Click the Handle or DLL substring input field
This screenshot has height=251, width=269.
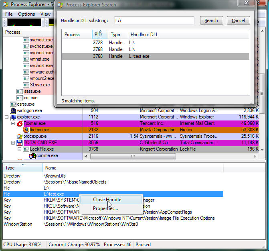(x=154, y=20)
